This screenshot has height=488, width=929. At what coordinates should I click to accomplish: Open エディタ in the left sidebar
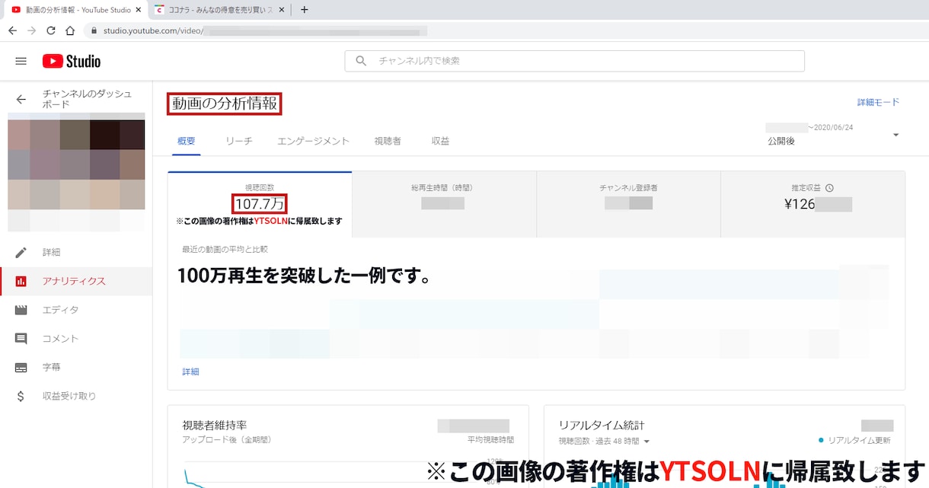pos(60,310)
